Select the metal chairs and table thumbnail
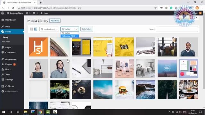This screenshot has width=205, height=115. click(146, 68)
